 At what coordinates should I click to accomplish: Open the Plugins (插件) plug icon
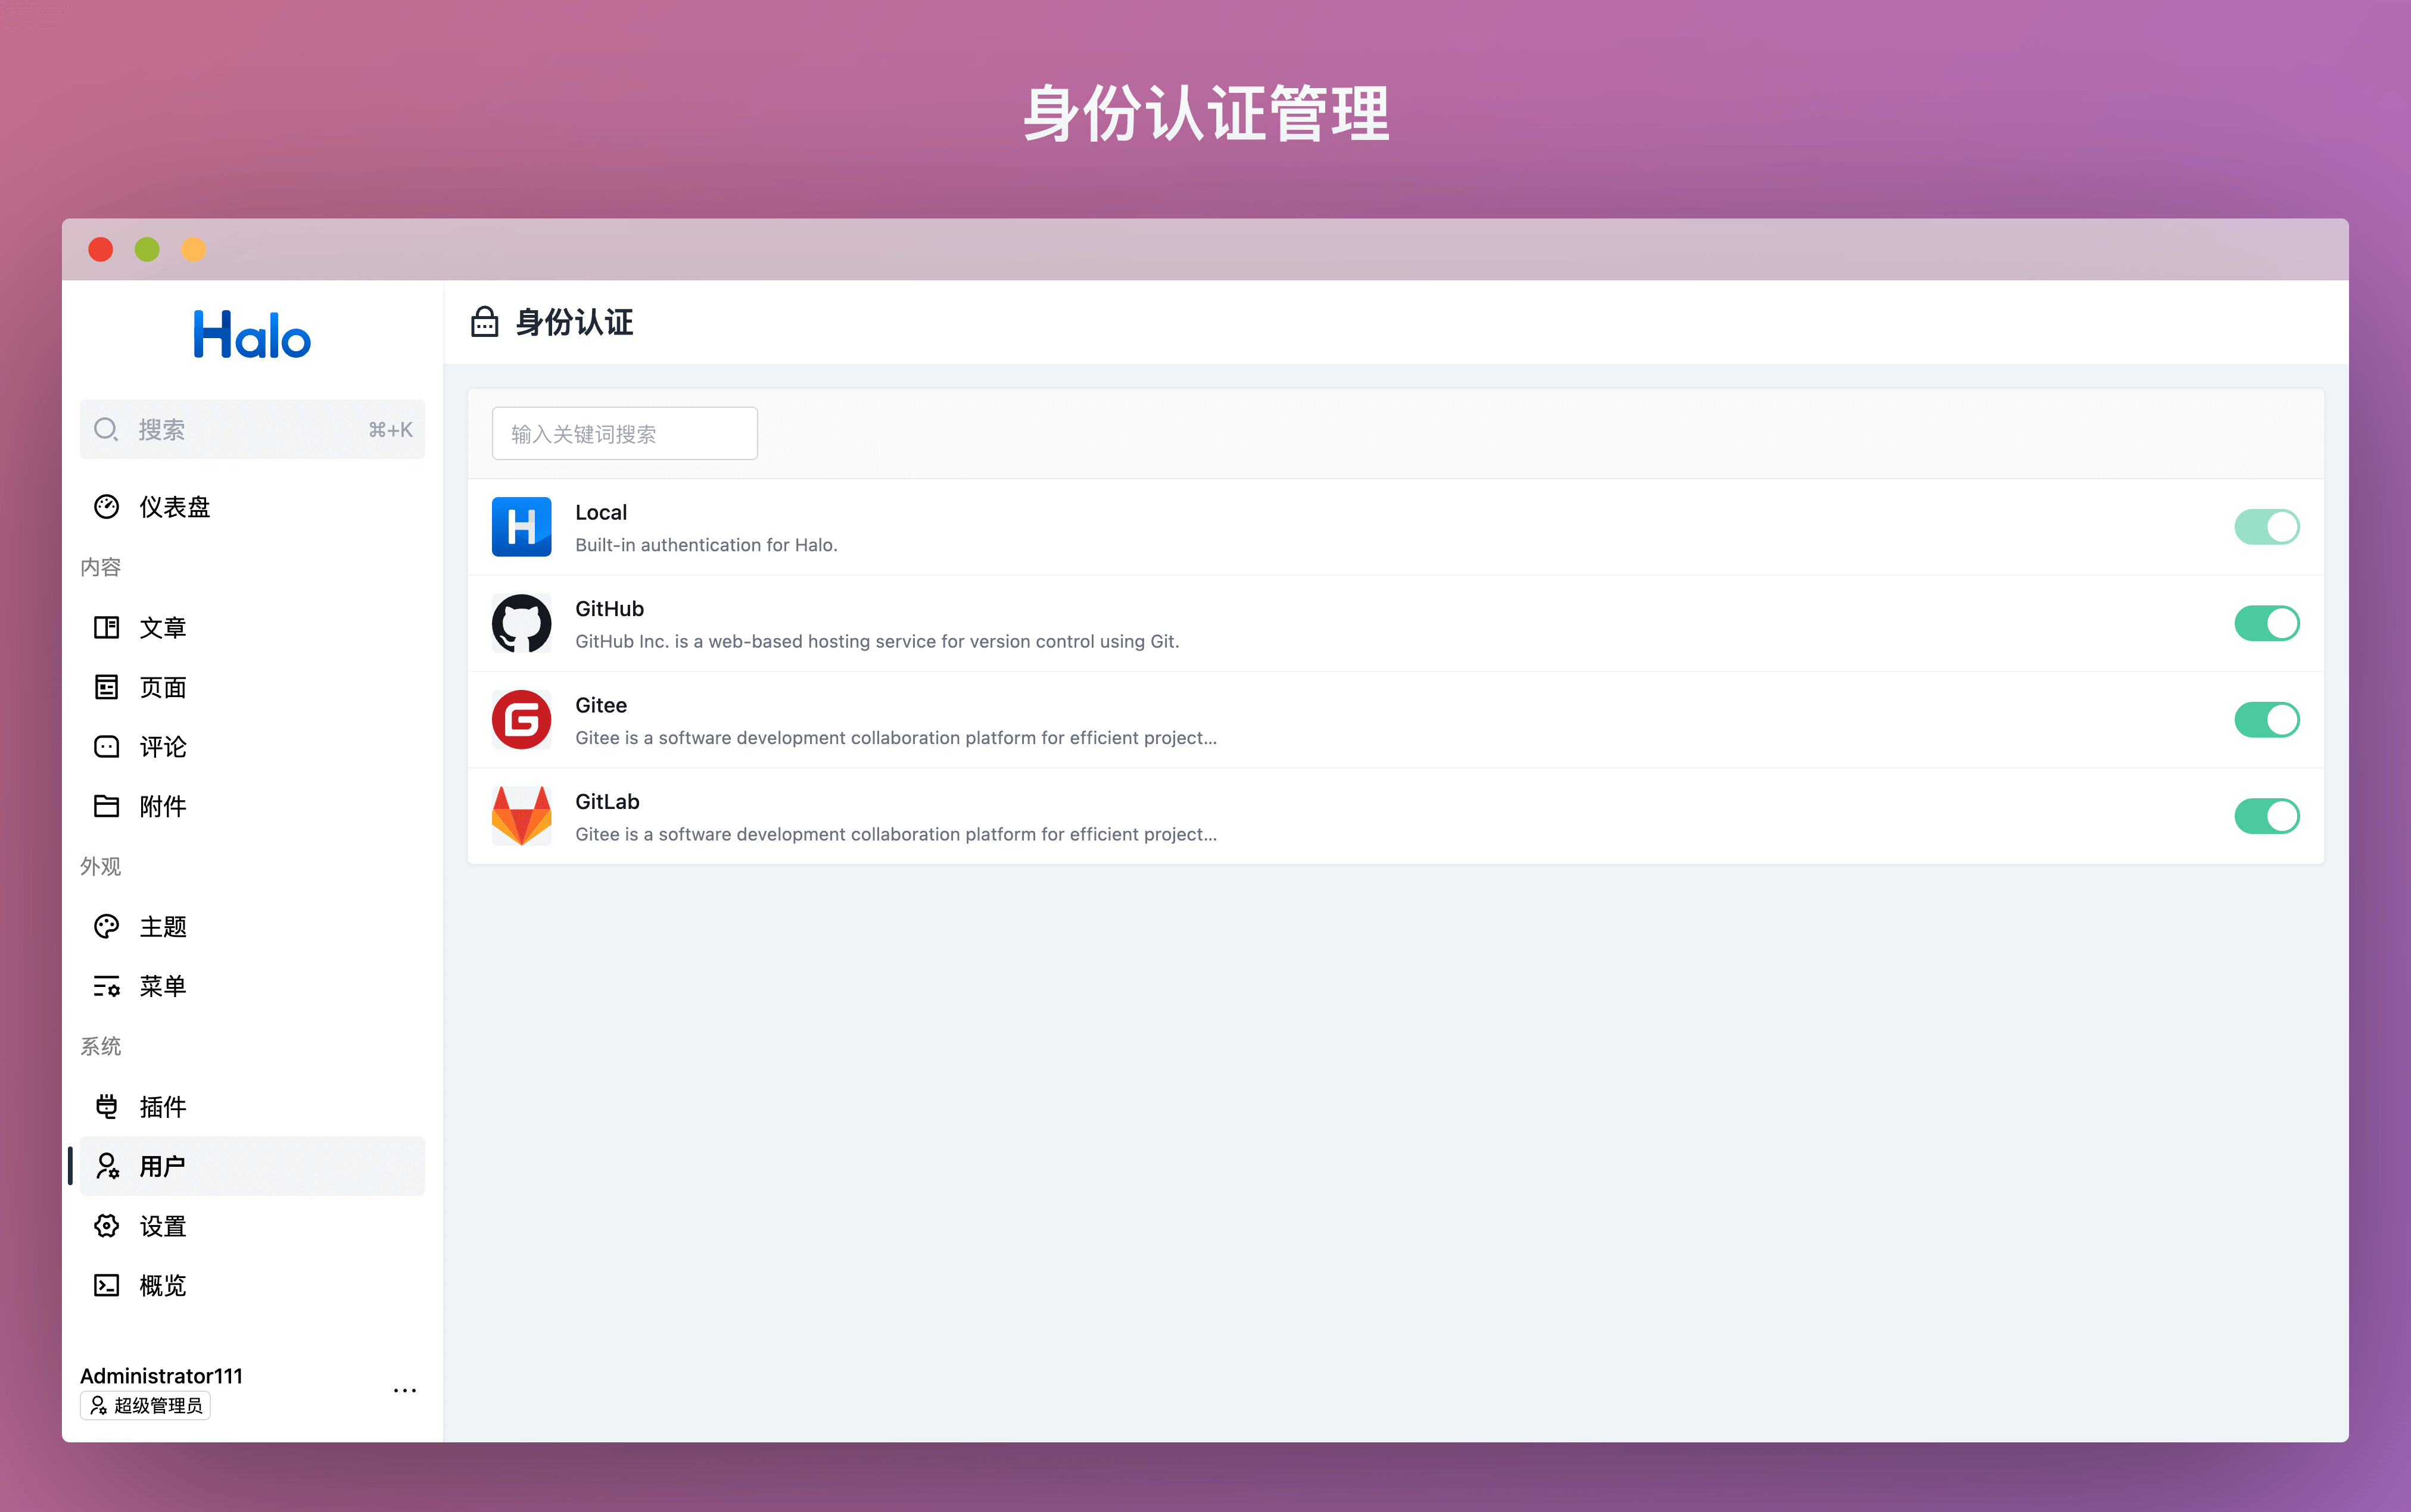[x=106, y=1106]
